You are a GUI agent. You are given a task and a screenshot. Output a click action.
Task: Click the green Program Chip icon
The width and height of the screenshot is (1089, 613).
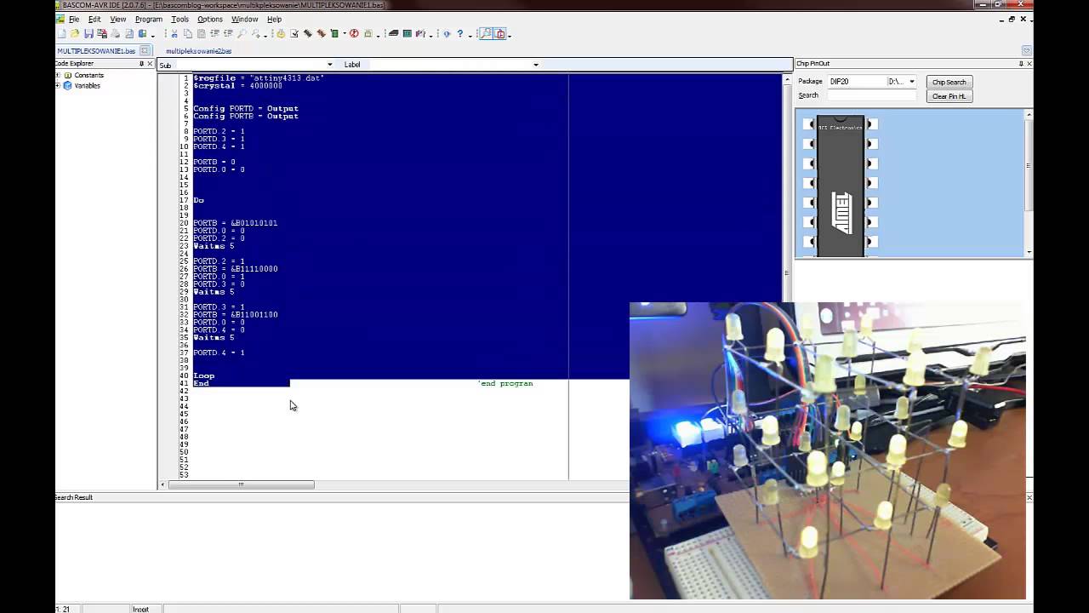point(334,34)
